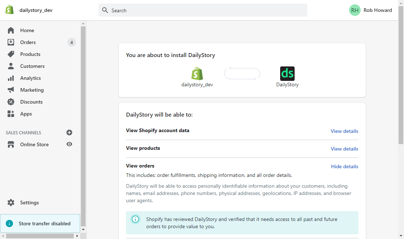Click the Orders inbox icon
This screenshot has width=404, height=239.
11,42
